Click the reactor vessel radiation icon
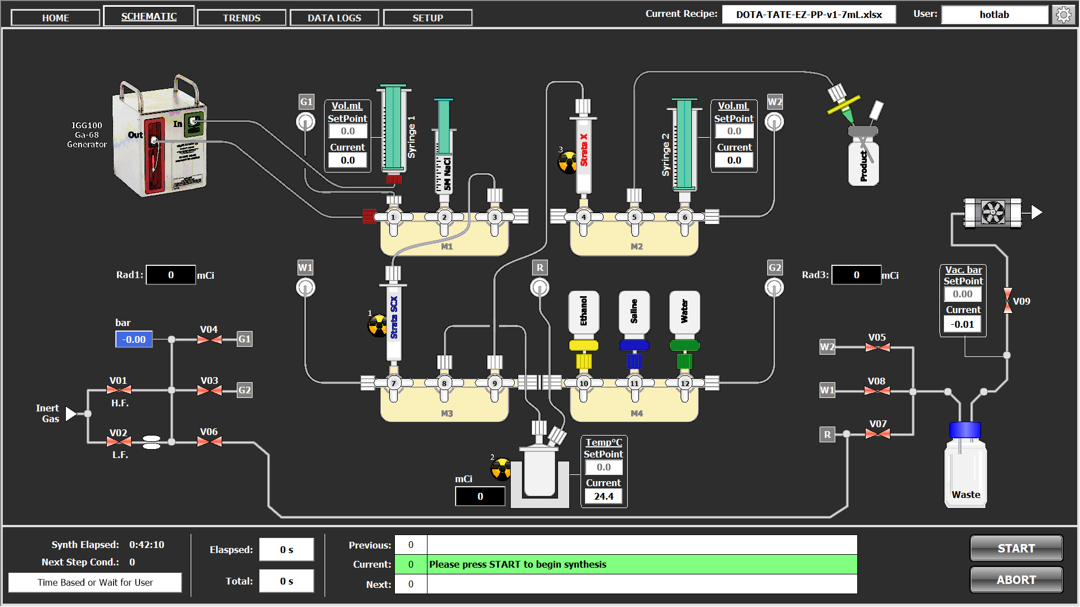 pos(501,468)
